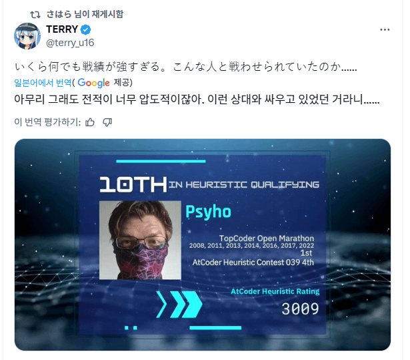The width and height of the screenshot is (410, 360).
Task: Click the '일본어에서 번역' translation link
Action: point(43,83)
